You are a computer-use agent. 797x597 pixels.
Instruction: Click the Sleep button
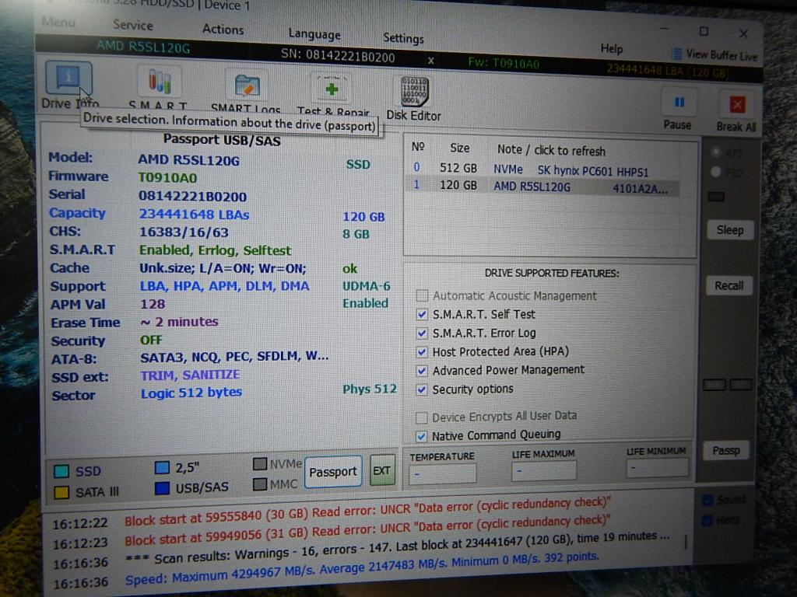(730, 230)
